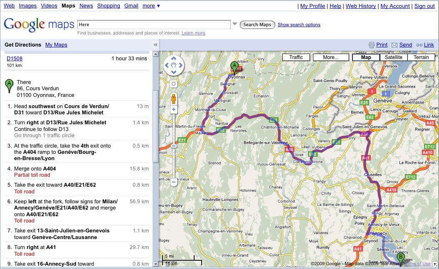Pan the map right with arrow control
Image resolution: width=439 pixels, height=269 pixels.
click(x=180, y=65)
